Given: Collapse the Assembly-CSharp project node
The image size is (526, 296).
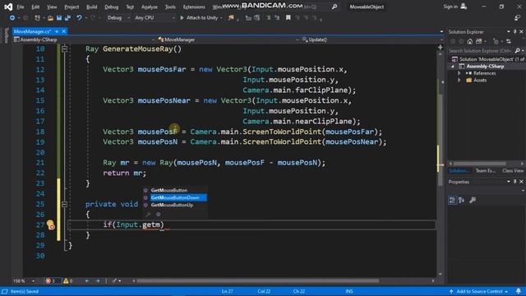Looking at the screenshot, I should [453, 67].
